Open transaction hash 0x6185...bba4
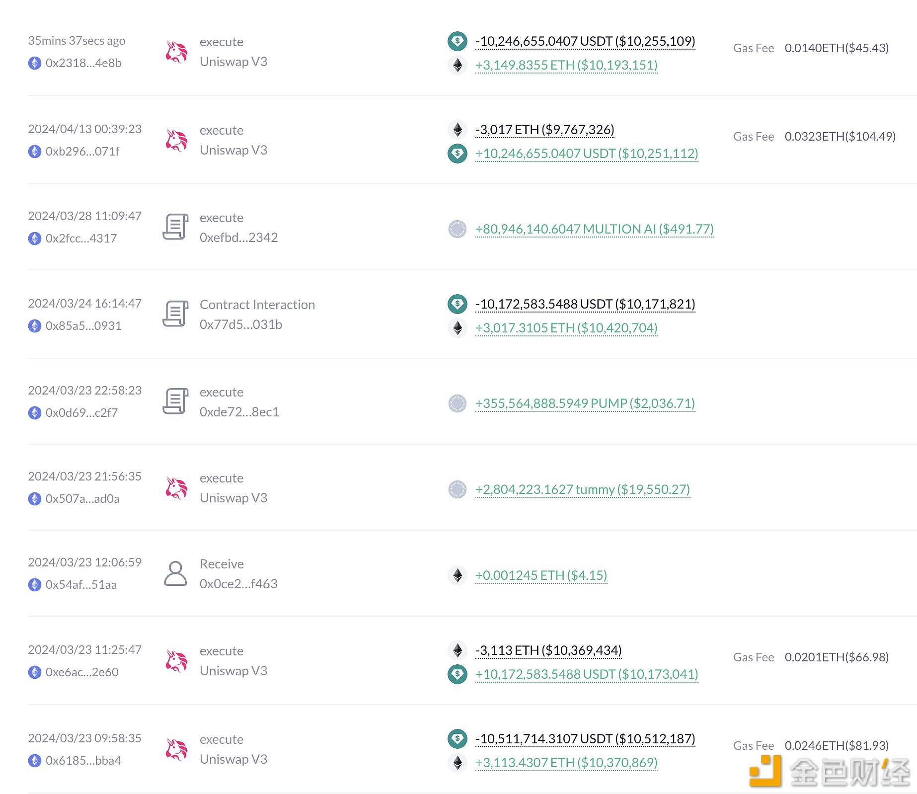The height and width of the screenshot is (794, 917). tap(83, 761)
